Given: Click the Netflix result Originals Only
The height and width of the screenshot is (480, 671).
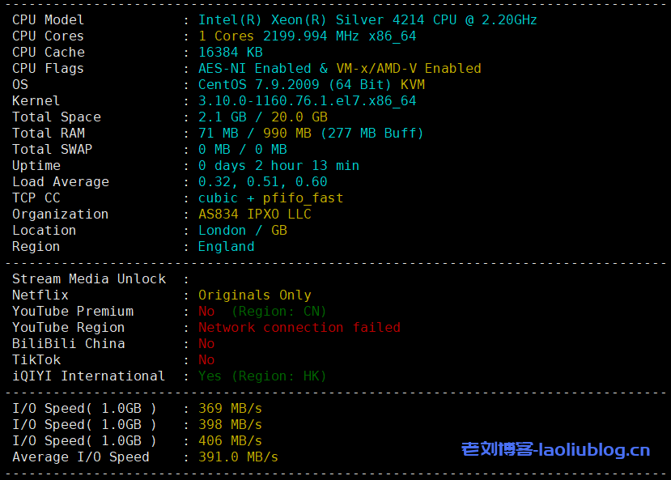Looking at the screenshot, I should coord(254,295).
